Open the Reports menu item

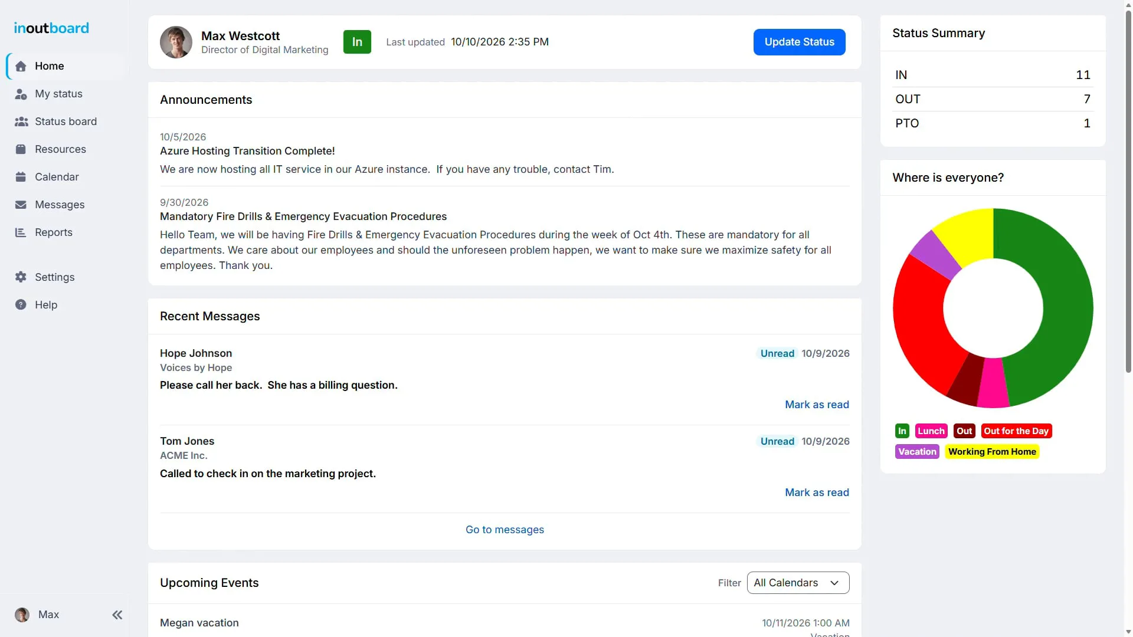(x=54, y=232)
